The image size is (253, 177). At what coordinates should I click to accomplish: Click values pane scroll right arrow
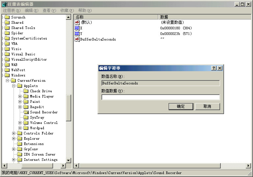tap(248, 165)
